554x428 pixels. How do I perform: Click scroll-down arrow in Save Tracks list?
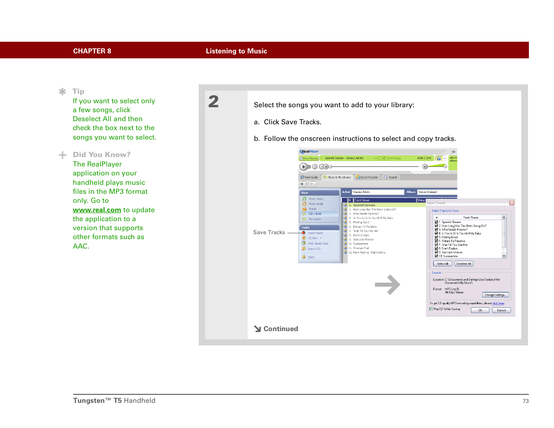tap(504, 256)
